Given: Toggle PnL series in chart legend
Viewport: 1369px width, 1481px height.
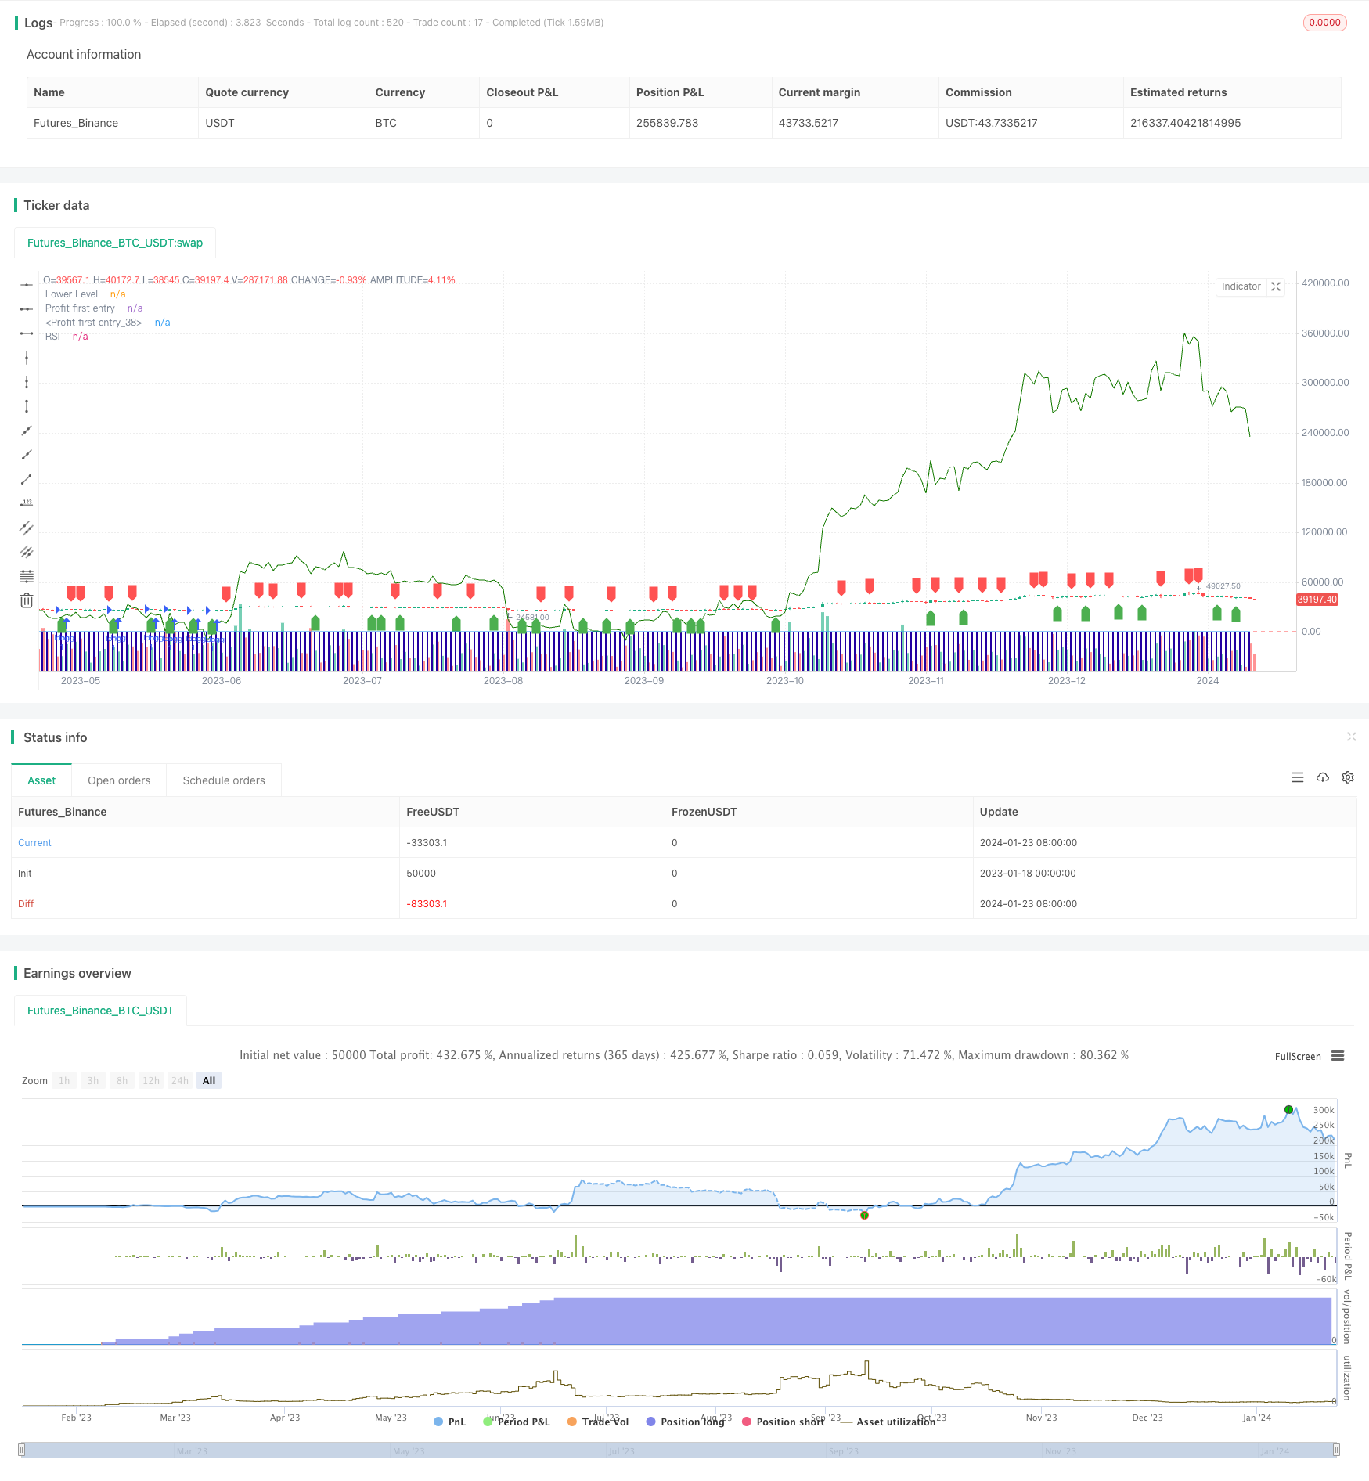Looking at the screenshot, I should coord(449,1422).
